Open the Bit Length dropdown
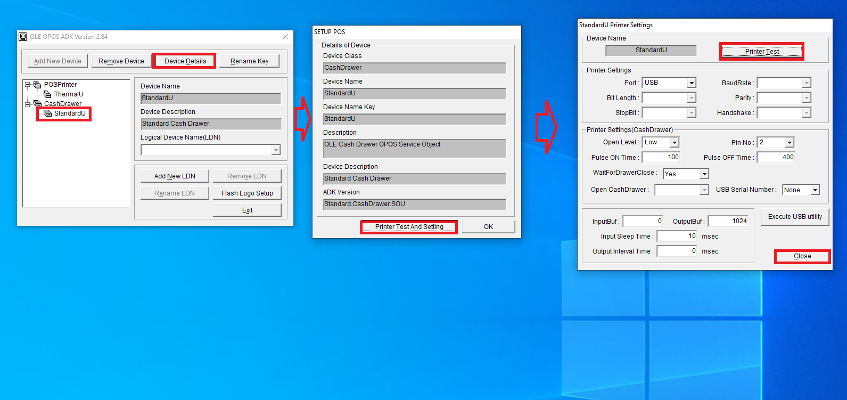The height and width of the screenshot is (400, 847). [x=692, y=98]
